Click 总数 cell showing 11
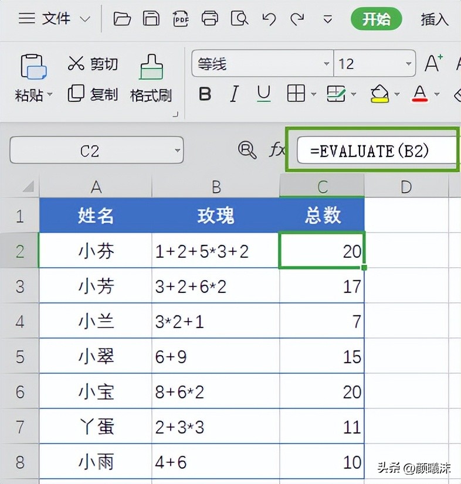 coord(322,427)
